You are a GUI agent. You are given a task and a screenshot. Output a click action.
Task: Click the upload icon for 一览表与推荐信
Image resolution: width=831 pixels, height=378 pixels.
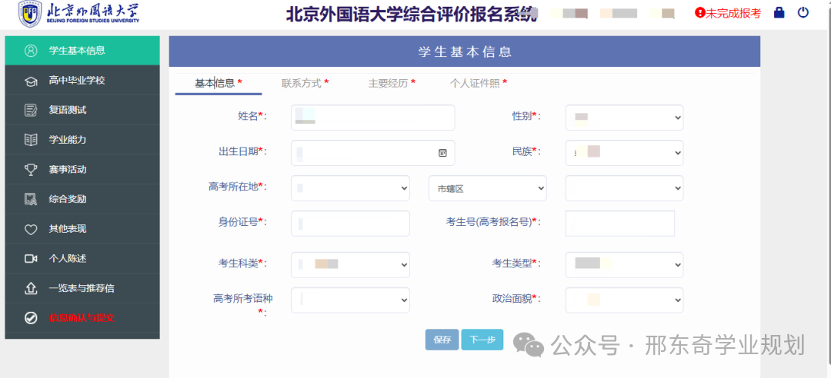point(31,288)
